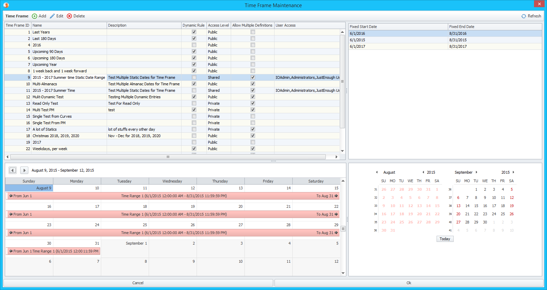Image resolution: width=547 pixels, height=290 pixels.
Task: Click the application logo icon in title bar
Action: click(6, 5)
